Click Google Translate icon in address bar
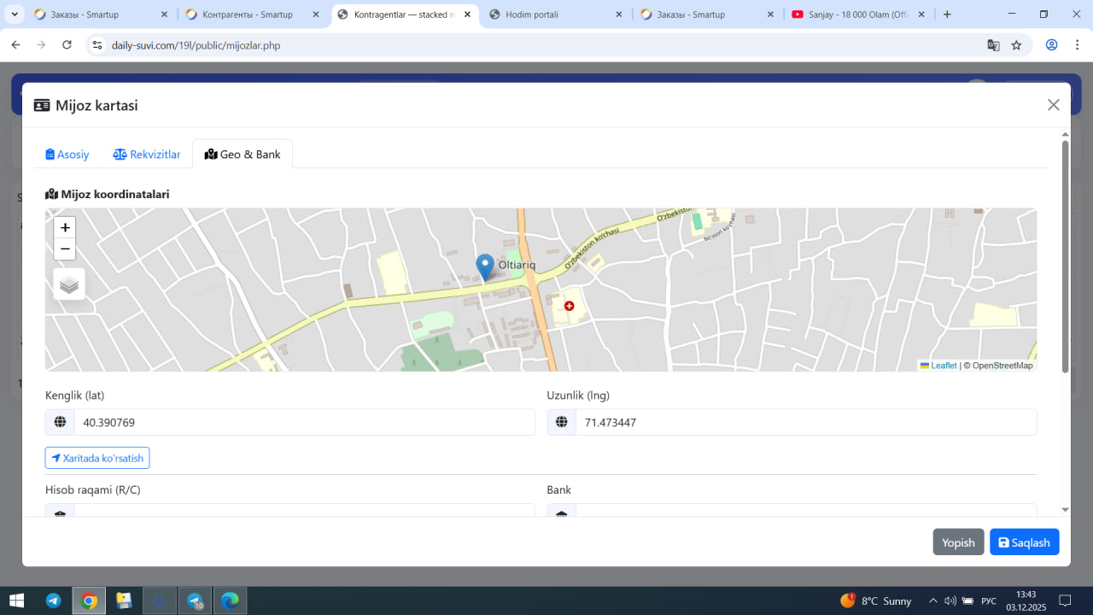 click(993, 45)
